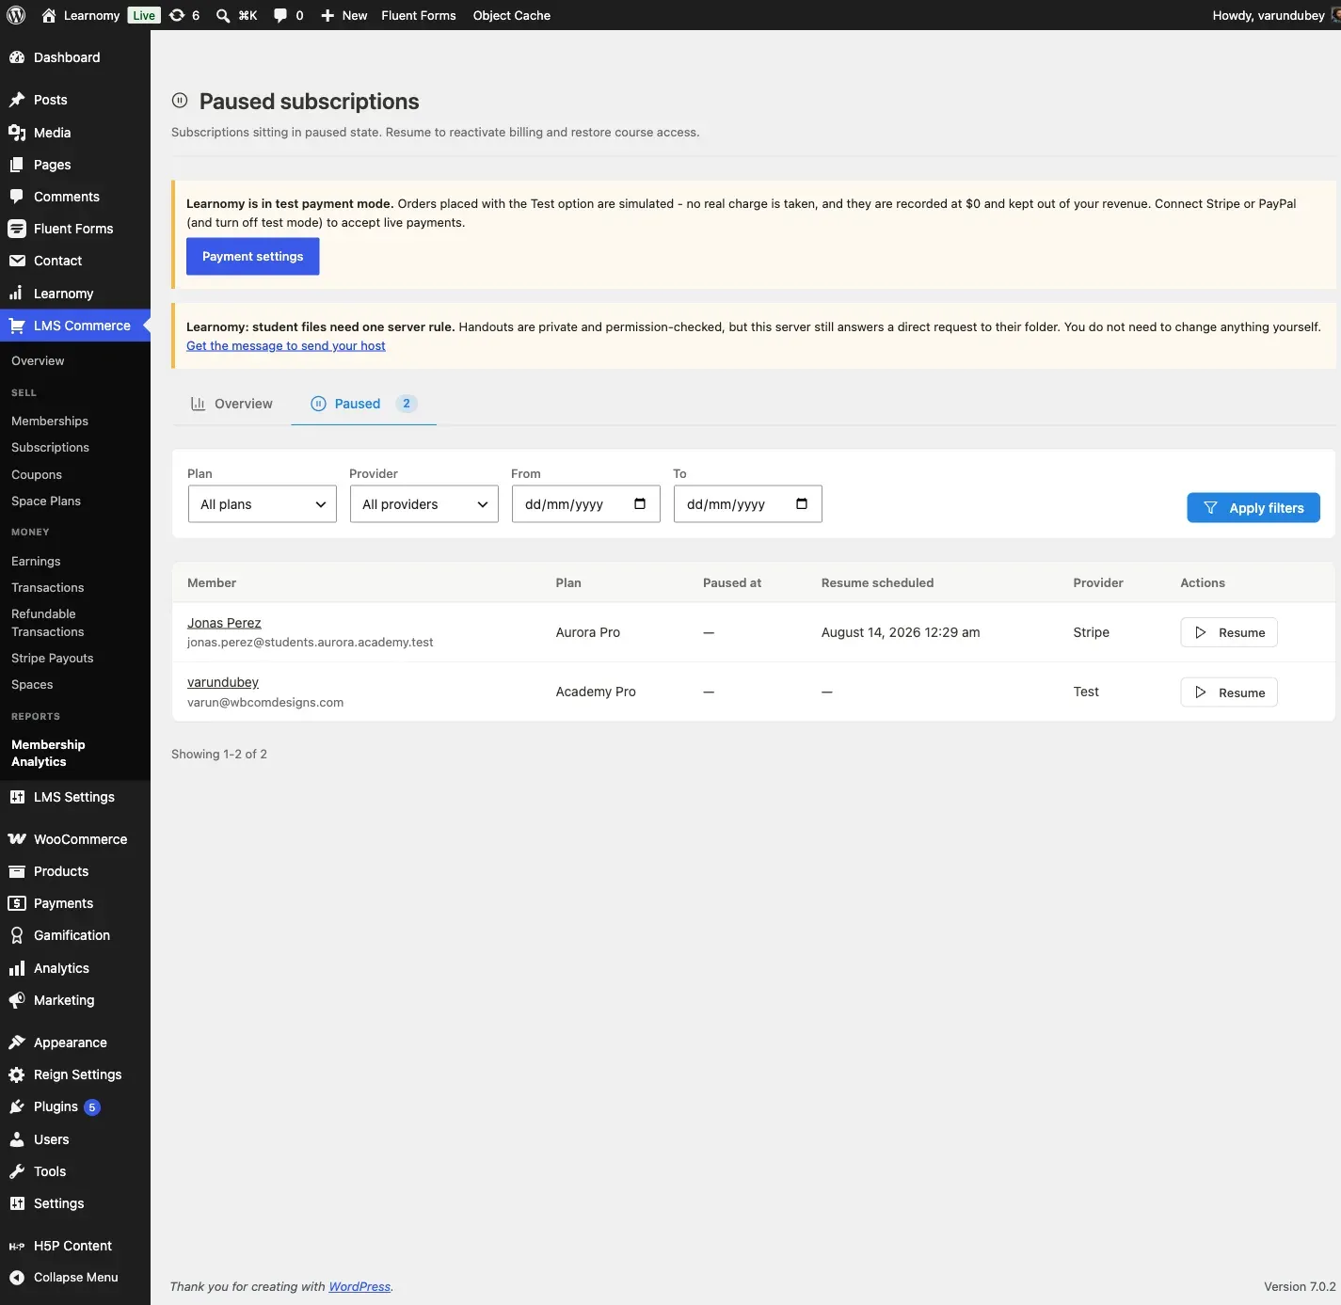1341x1305 pixels.
Task: Open Stripe Payouts submenu item
Action: click(53, 659)
